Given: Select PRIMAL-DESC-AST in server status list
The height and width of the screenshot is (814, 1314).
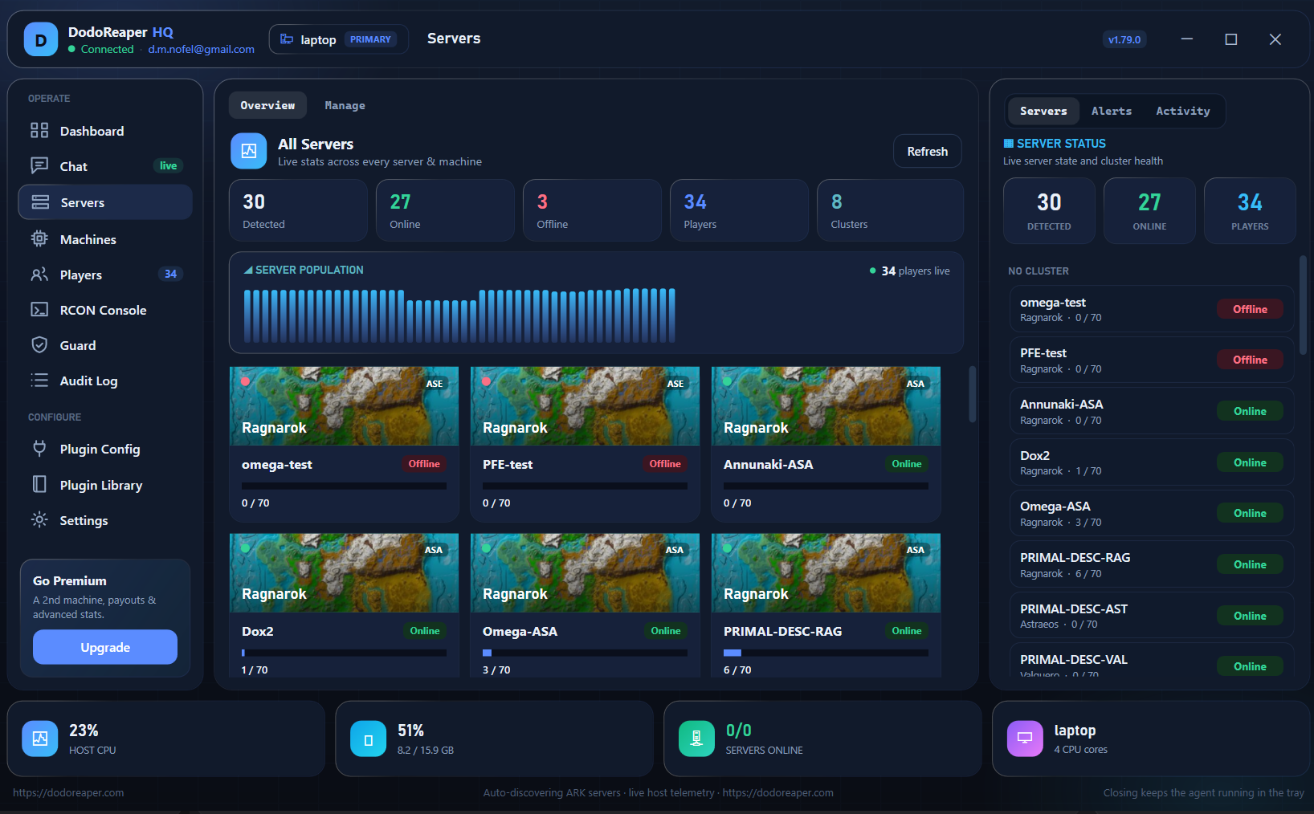Looking at the screenshot, I should click(1152, 616).
